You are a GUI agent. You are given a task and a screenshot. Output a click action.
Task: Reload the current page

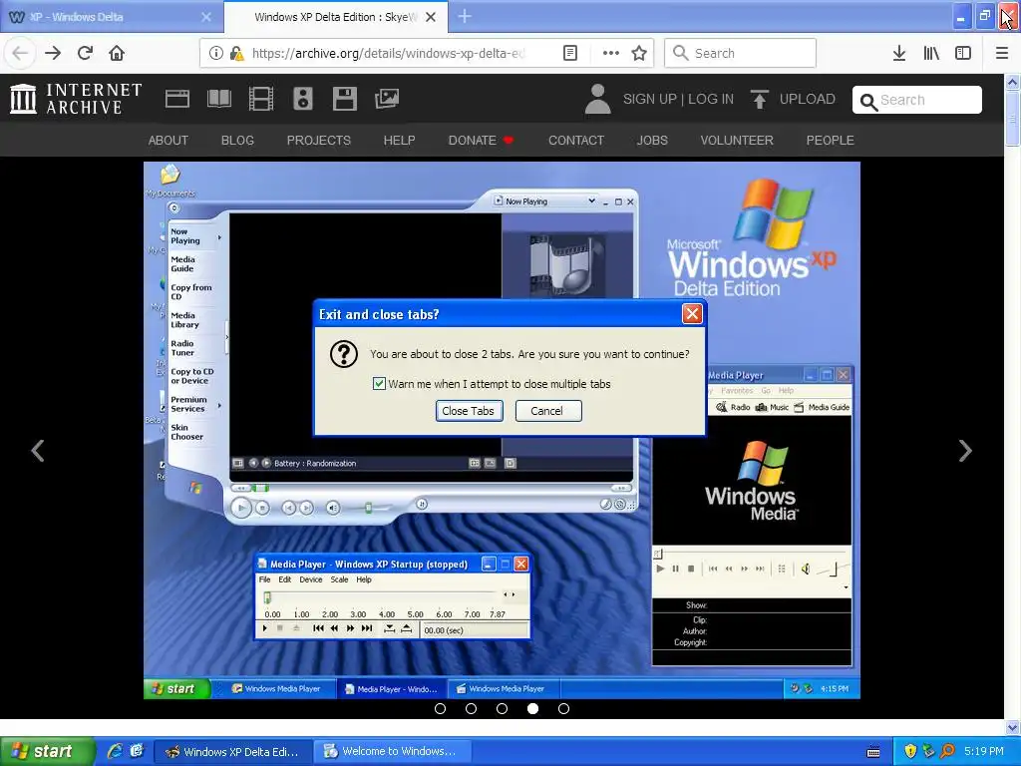click(85, 53)
